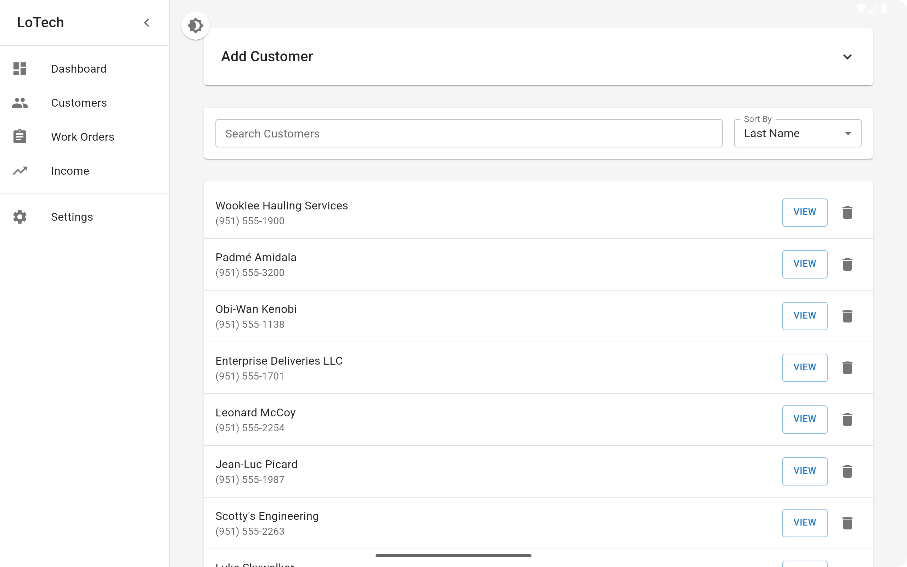Toggle the dark/light theme brightness button
Image resolution: width=907 pixels, height=567 pixels.
[195, 26]
